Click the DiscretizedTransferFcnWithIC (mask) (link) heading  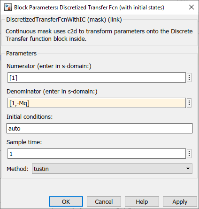click(64, 20)
